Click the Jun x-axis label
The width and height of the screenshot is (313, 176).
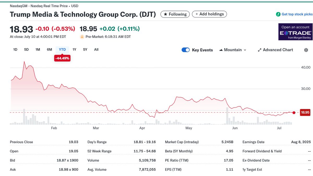(235, 128)
